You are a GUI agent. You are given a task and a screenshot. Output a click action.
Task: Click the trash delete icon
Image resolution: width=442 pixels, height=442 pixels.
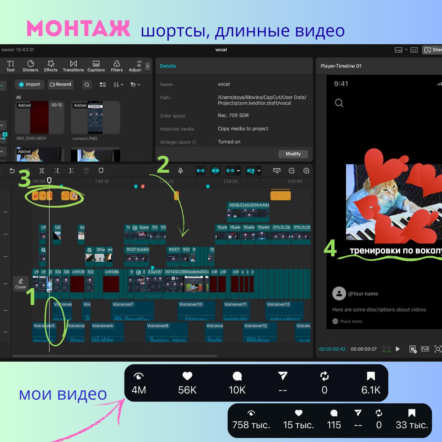(86, 171)
